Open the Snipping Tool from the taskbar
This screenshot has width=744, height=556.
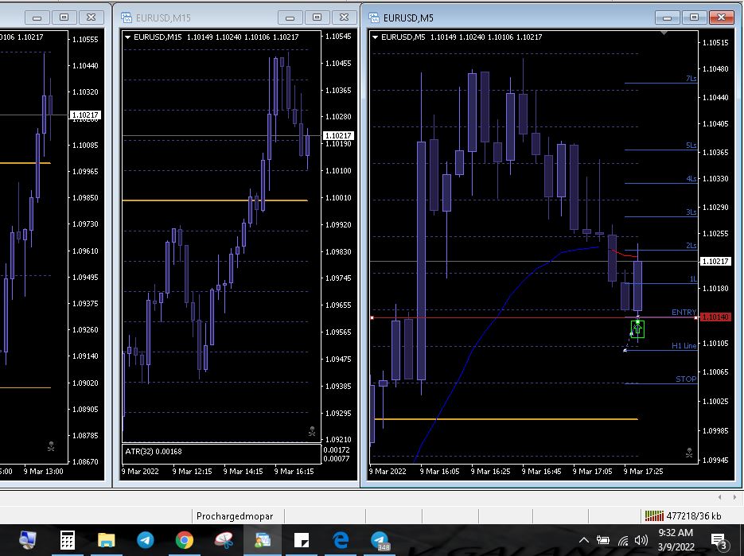click(224, 541)
